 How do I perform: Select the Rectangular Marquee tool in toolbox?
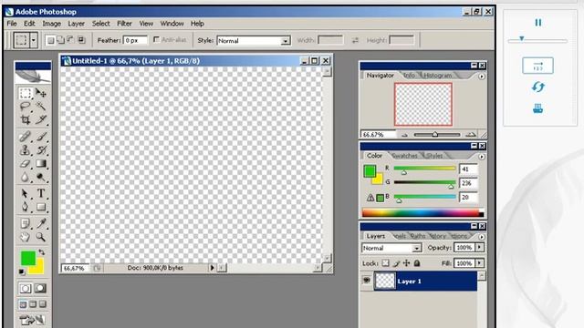click(x=26, y=93)
